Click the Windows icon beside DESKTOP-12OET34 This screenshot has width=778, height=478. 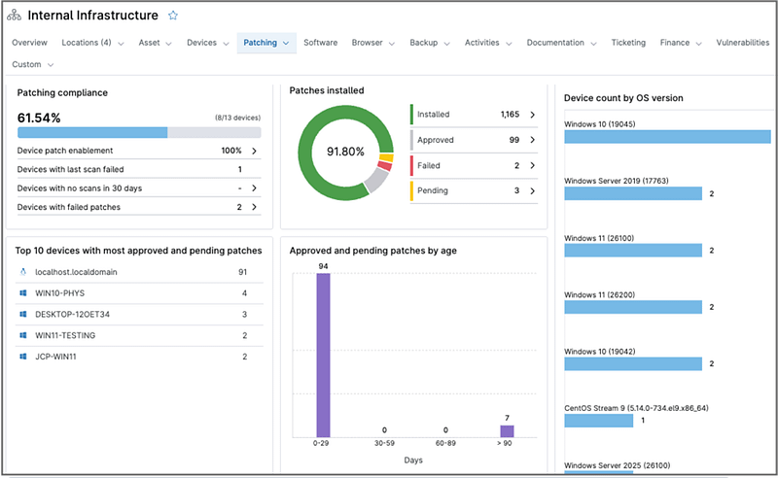[x=22, y=314]
